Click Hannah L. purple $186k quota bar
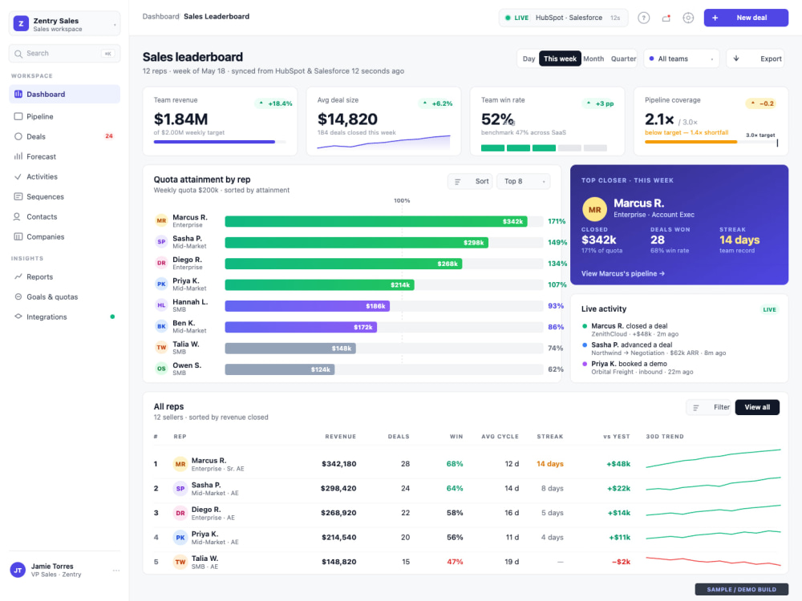 click(307, 306)
